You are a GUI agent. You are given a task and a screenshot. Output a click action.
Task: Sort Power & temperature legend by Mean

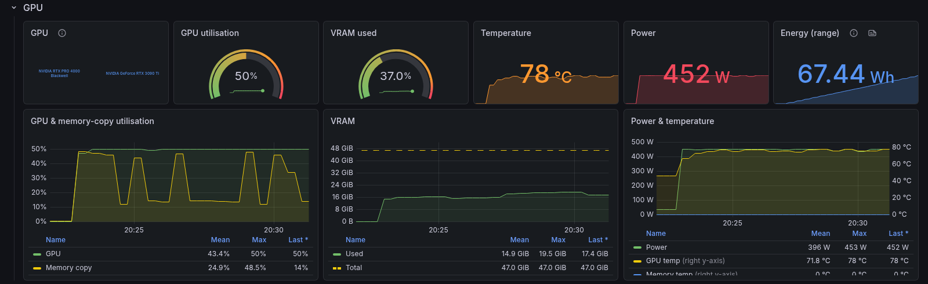[x=821, y=234]
